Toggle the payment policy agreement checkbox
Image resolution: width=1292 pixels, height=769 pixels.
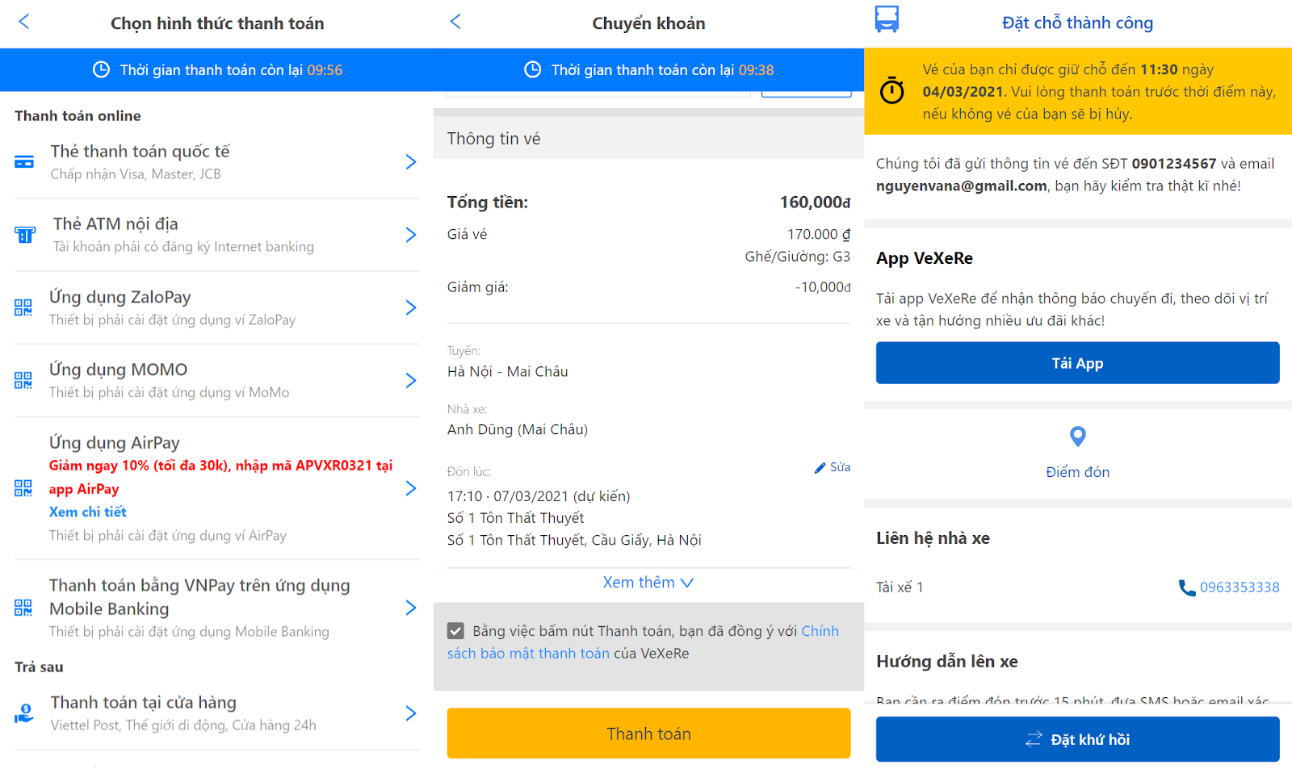(x=455, y=631)
